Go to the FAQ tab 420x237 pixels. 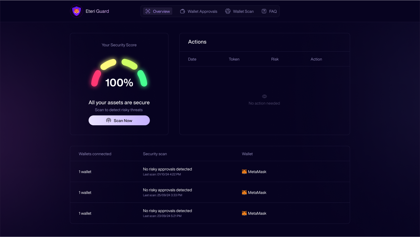point(273,12)
